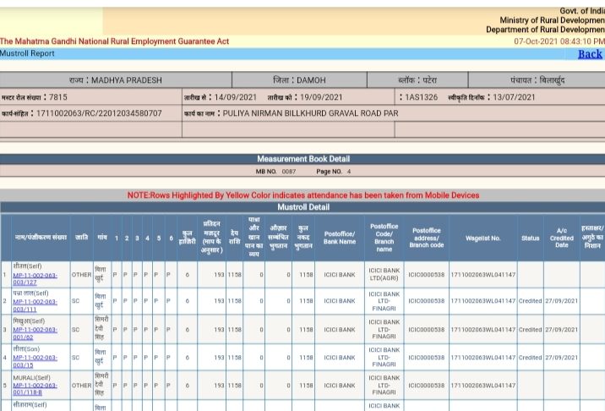Click the ICICI BANK LTD(AGRI) branch cell
This screenshot has width=605, height=411.
[384, 274]
